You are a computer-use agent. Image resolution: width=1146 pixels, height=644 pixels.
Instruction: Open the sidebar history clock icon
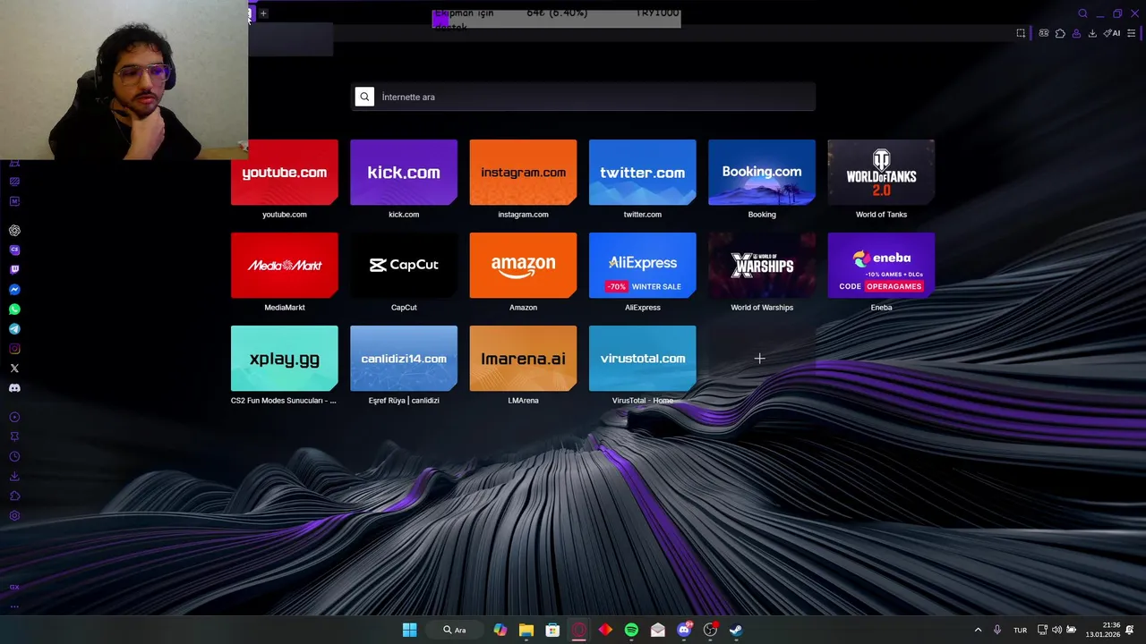(14, 456)
